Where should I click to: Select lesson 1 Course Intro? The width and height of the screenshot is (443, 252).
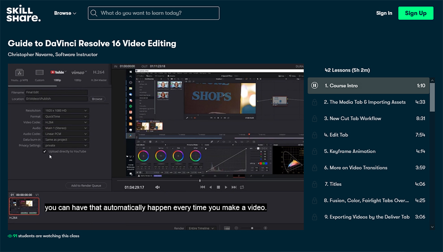coord(368,85)
